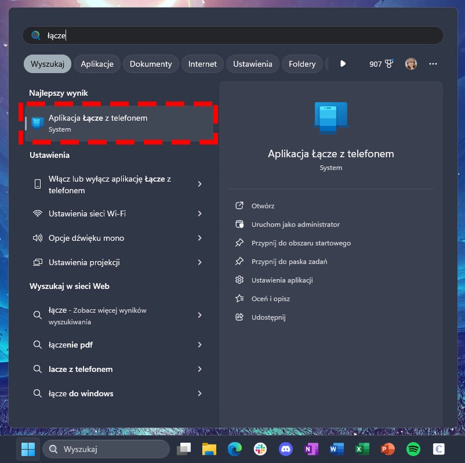The height and width of the screenshot is (463, 465).
Task: Open Task View on the taskbar
Action: [184, 449]
